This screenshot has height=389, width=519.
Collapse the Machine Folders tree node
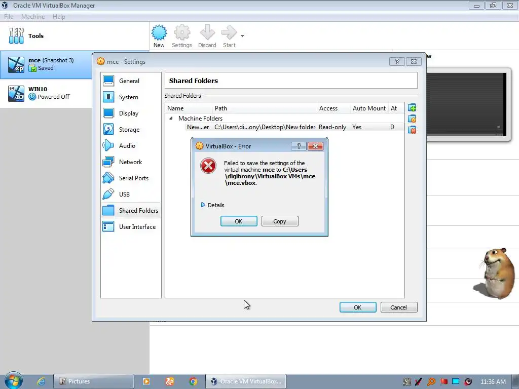tap(171, 118)
